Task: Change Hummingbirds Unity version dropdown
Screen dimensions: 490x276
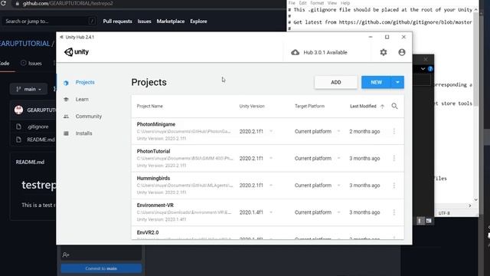Action: point(271,186)
